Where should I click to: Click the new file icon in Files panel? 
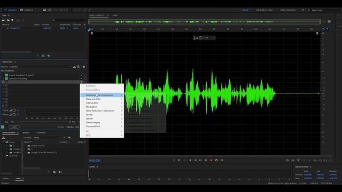click(x=13, y=20)
